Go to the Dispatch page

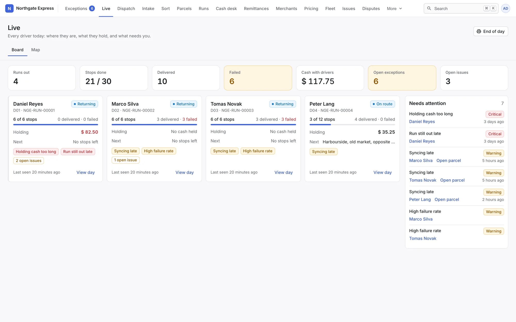[126, 9]
